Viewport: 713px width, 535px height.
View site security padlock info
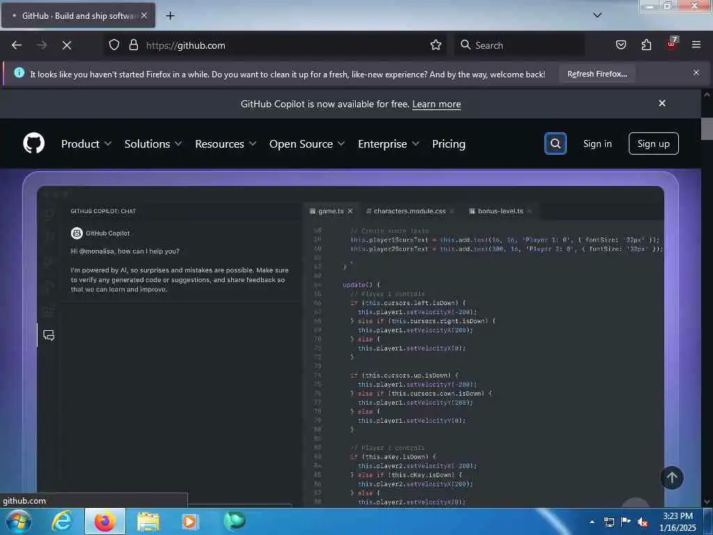tap(134, 45)
